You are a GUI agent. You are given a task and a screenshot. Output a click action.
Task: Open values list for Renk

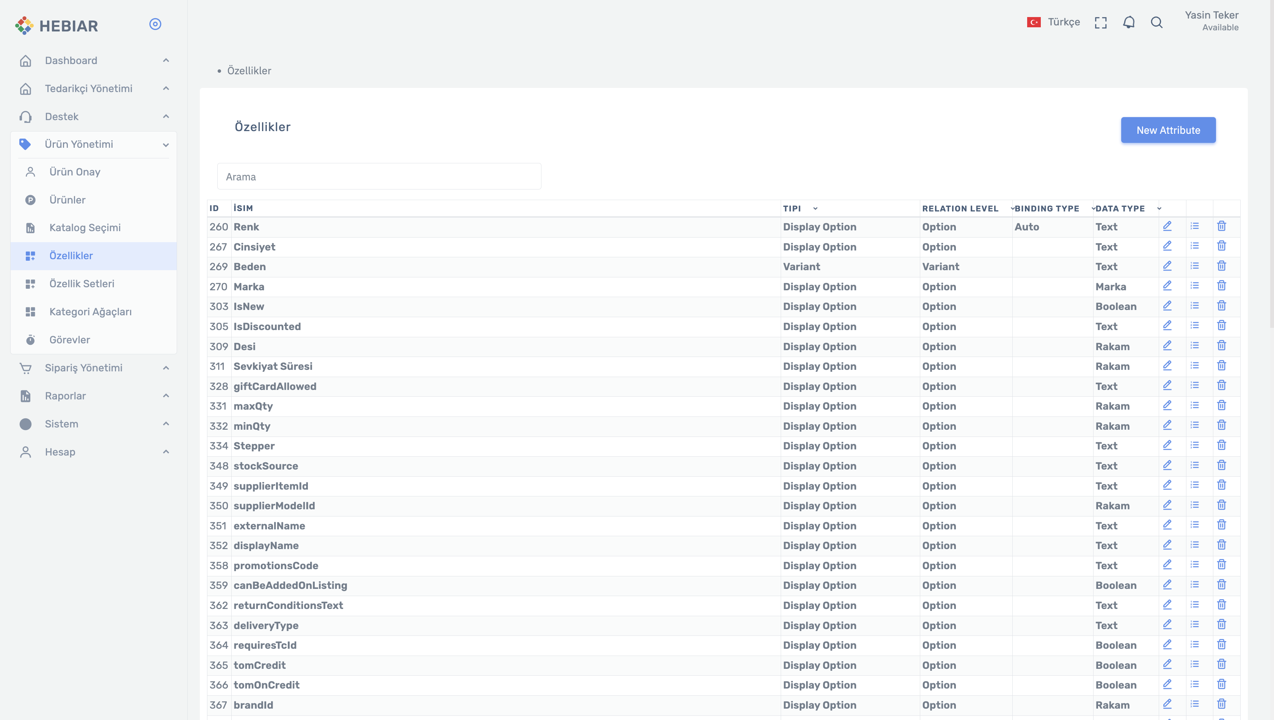pyautogui.click(x=1194, y=226)
